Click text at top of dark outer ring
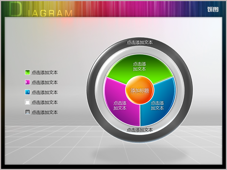Viewport: 227px width, 170px height. [140, 42]
